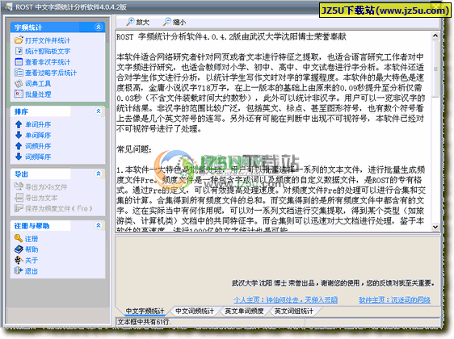The height and width of the screenshot is (339, 454).
Task: Click the status bar text 文本框中共有61行
Action: pyautogui.click(x=144, y=321)
